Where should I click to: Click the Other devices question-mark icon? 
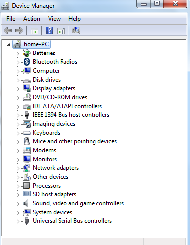(27, 177)
